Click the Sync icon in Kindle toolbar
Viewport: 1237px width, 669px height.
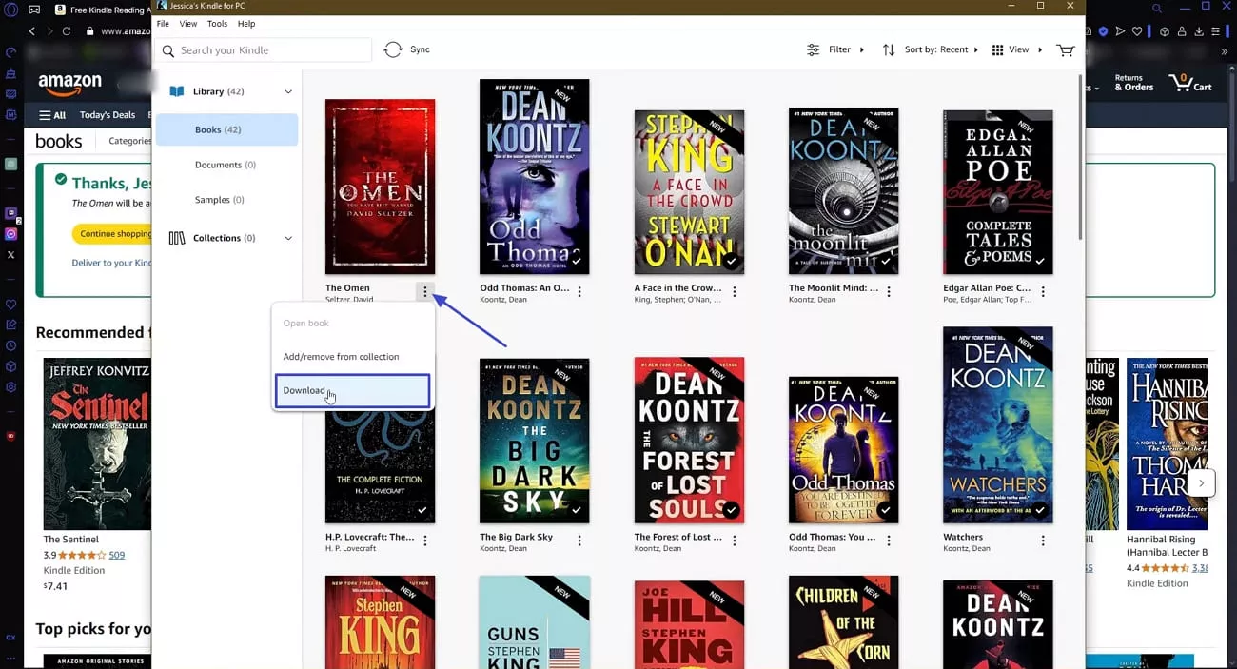[391, 49]
